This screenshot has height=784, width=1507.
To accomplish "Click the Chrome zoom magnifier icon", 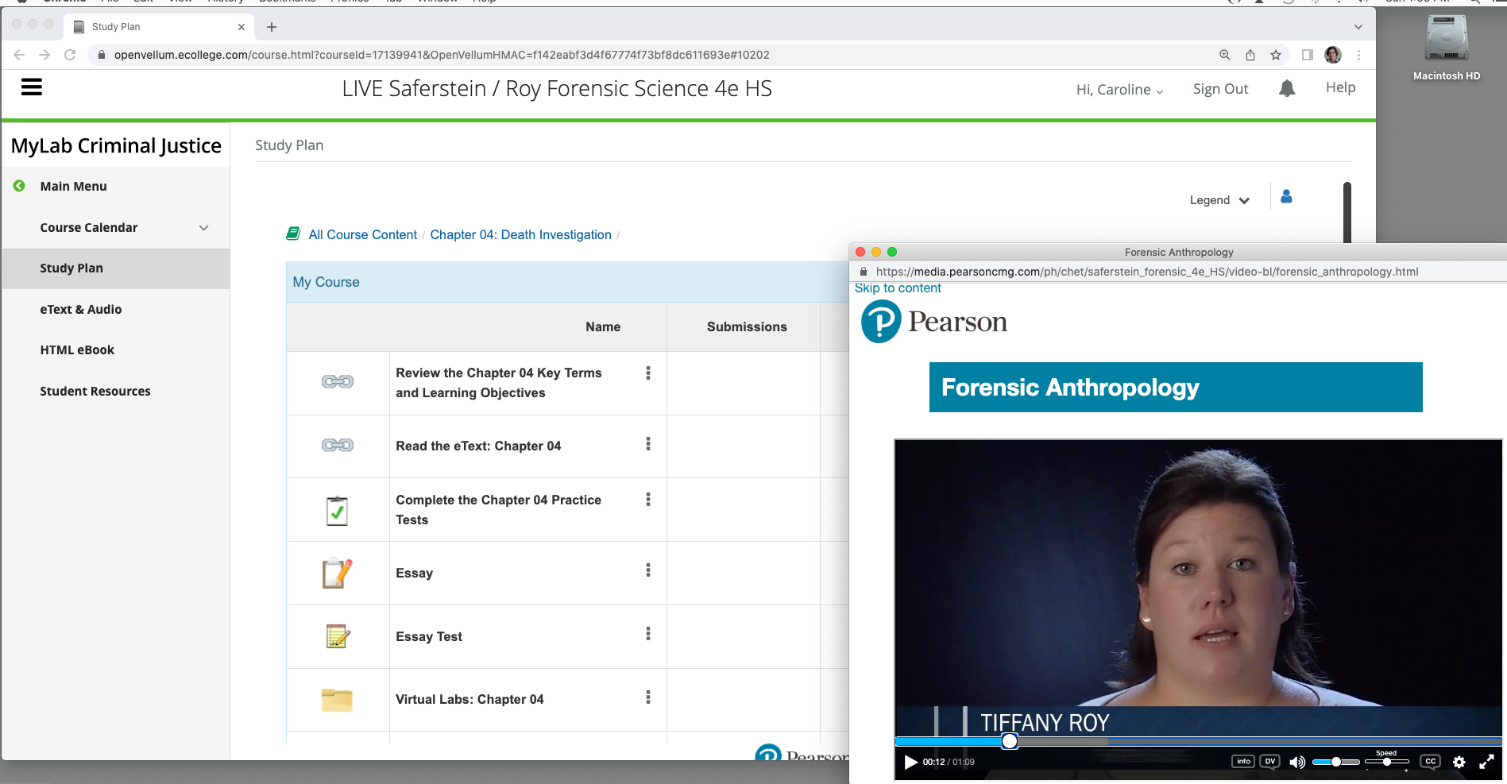I will [1225, 55].
